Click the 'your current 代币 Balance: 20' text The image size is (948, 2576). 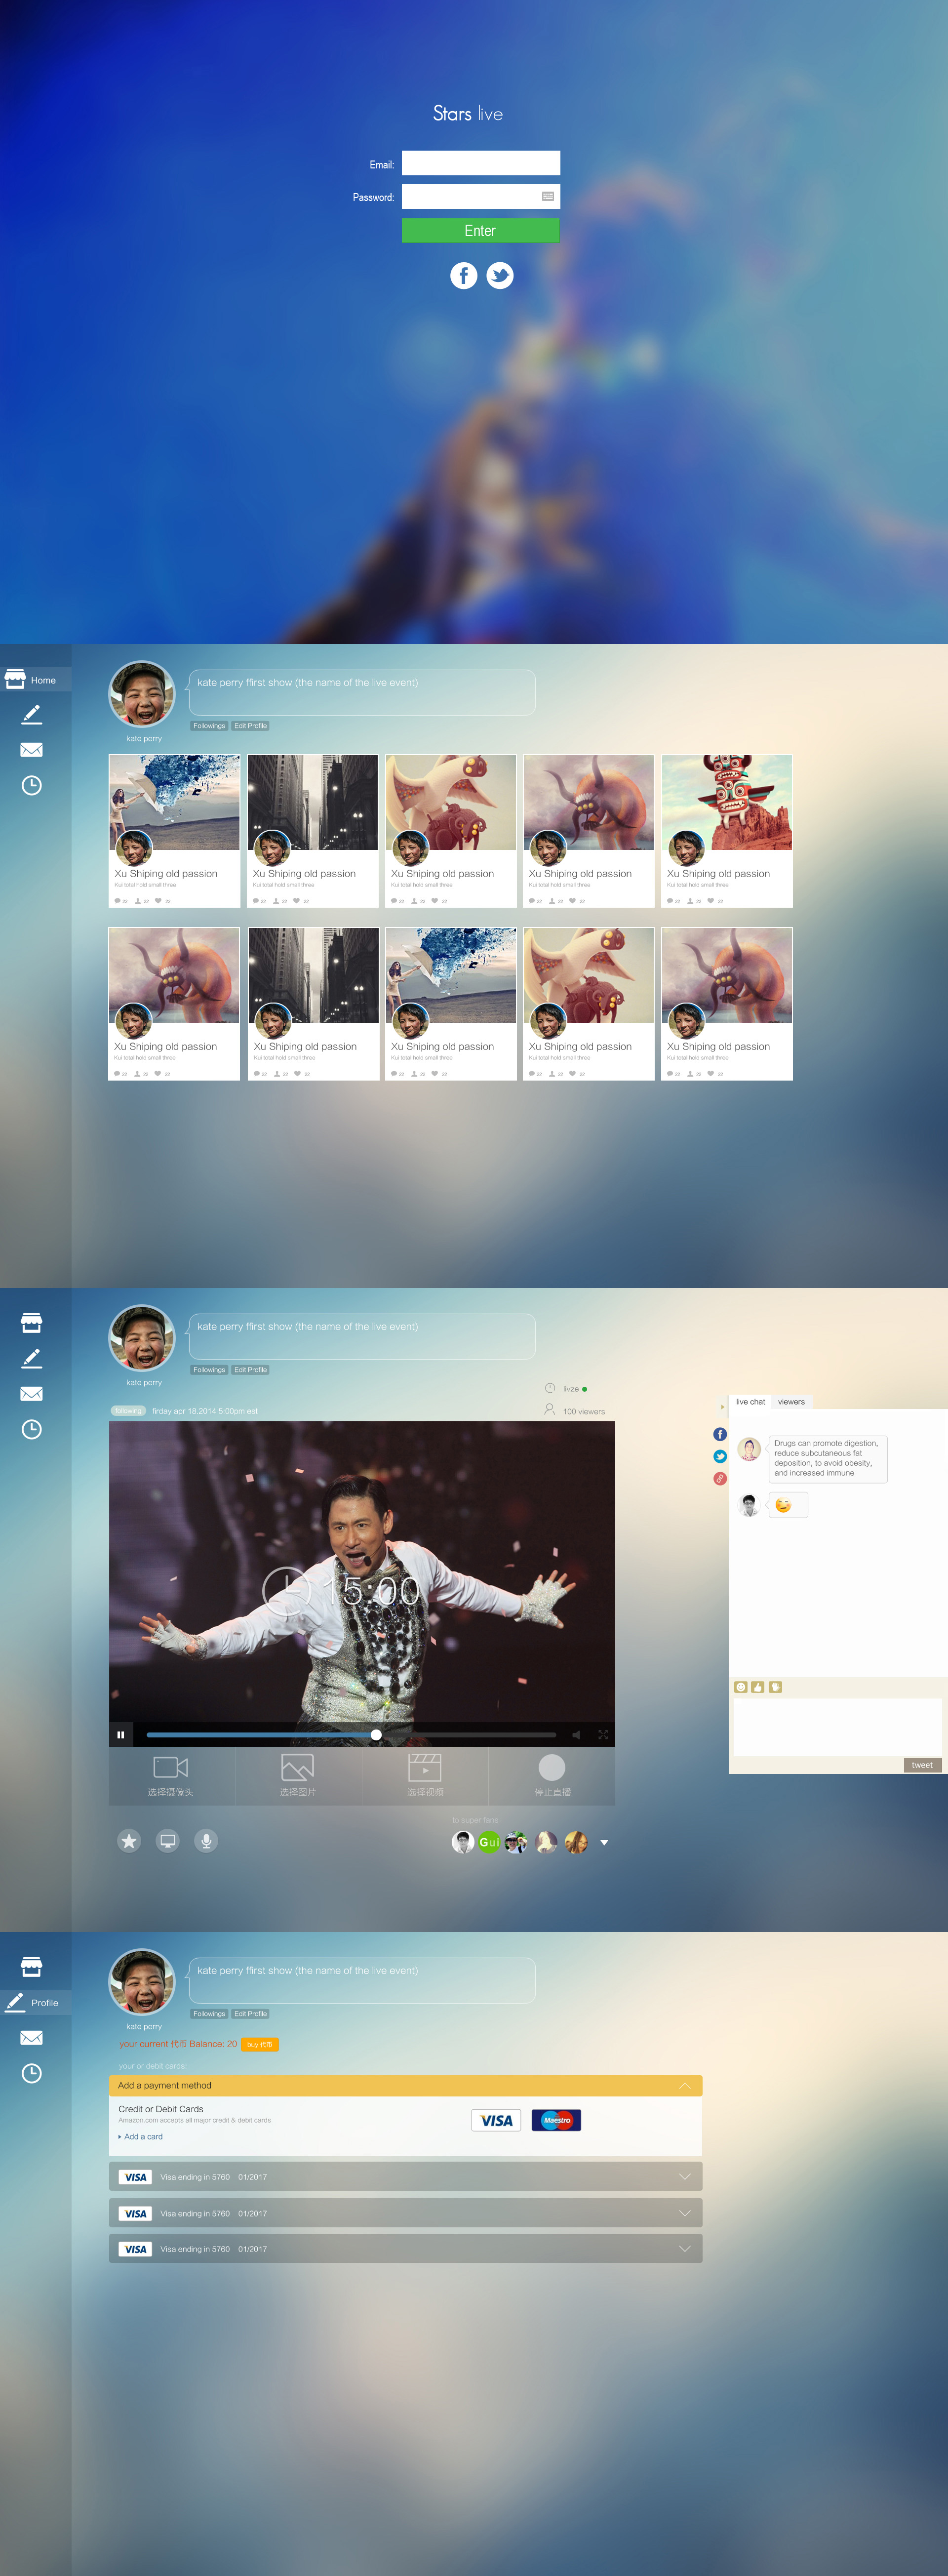(x=178, y=2044)
